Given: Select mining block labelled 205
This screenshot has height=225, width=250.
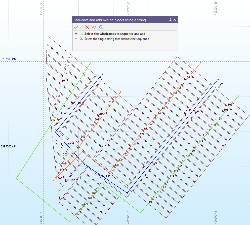Looking at the screenshot, I should point(94,193).
